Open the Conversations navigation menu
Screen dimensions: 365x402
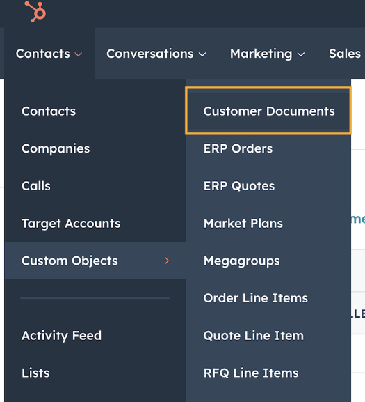click(156, 54)
